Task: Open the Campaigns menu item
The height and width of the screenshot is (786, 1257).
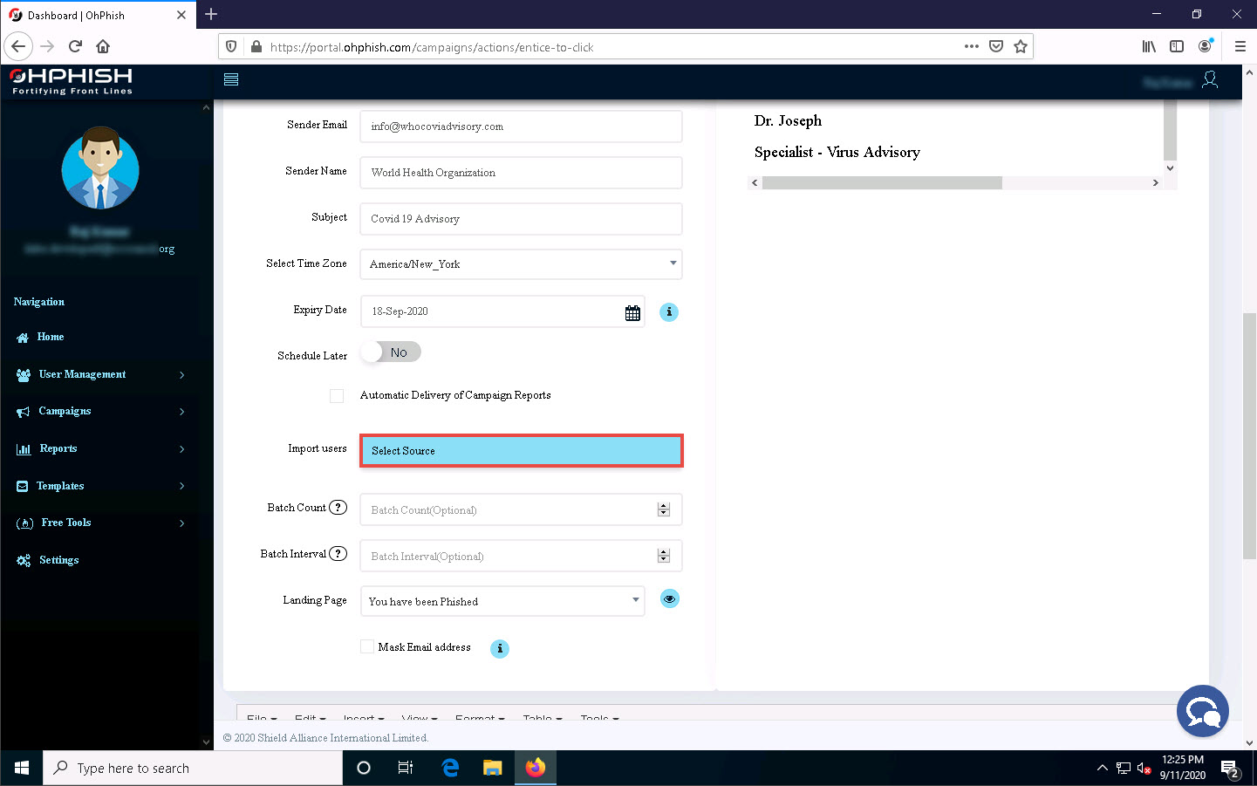Action: coord(65,412)
